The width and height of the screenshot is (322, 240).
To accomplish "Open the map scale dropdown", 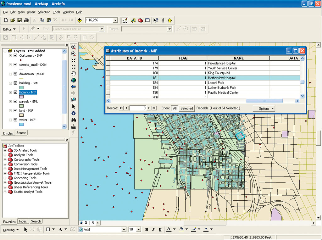I will 115,20.
